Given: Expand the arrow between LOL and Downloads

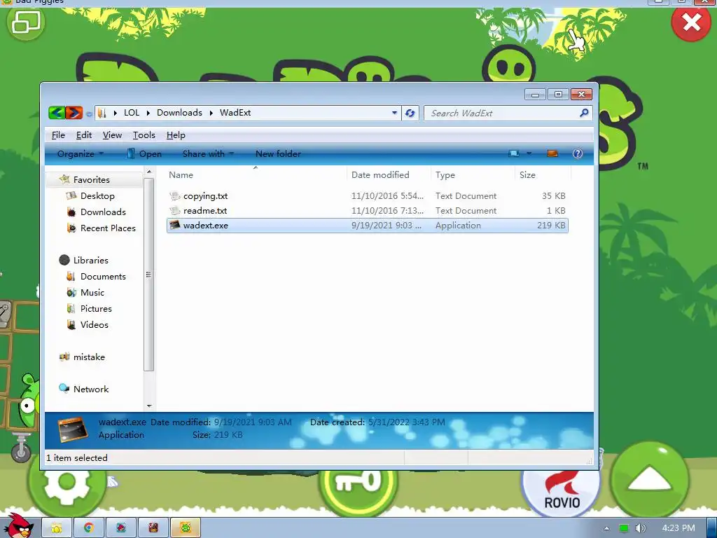Looking at the screenshot, I should [x=148, y=113].
